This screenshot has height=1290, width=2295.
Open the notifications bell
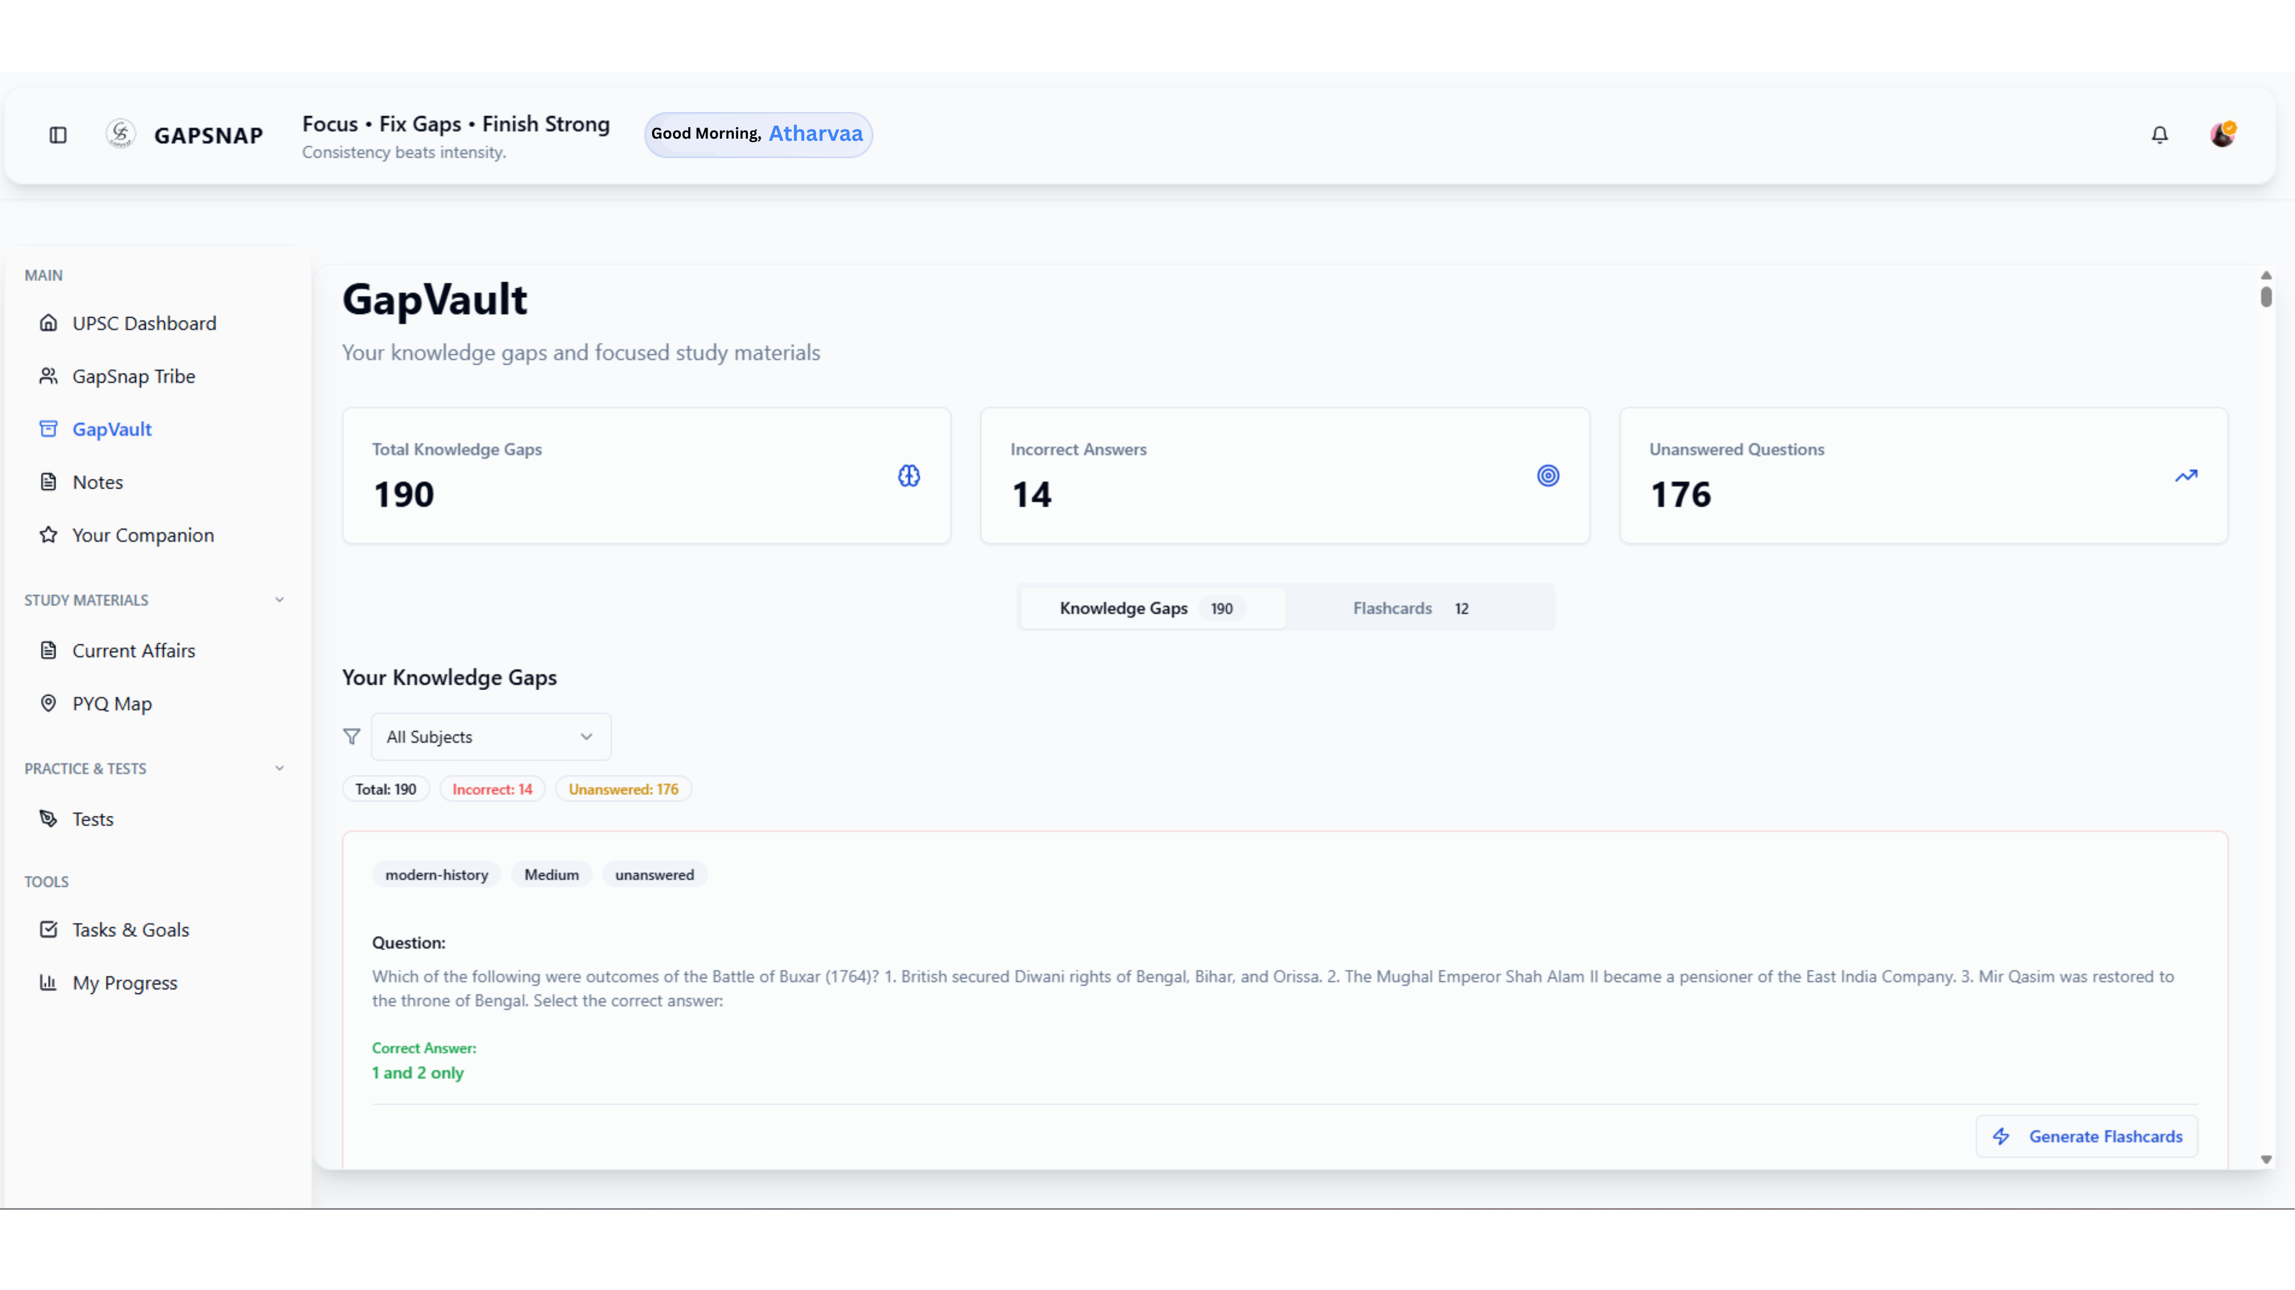coord(2160,134)
